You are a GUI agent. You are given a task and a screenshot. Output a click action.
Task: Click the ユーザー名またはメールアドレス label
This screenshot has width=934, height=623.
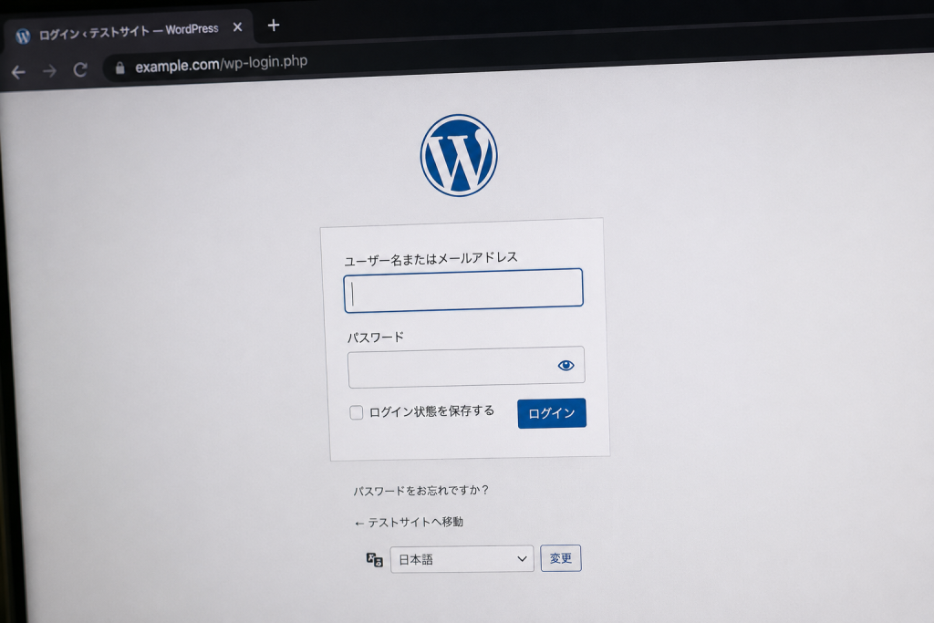pos(431,259)
